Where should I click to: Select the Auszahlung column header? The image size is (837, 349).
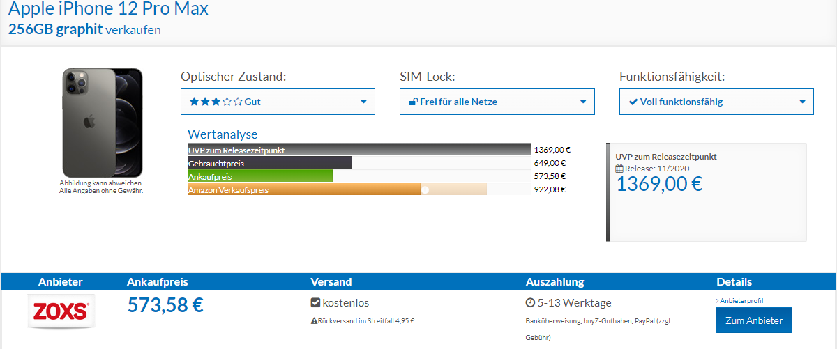tap(555, 282)
